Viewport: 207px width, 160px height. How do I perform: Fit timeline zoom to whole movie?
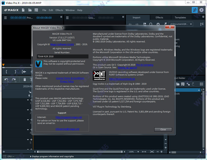tap(144, 152)
